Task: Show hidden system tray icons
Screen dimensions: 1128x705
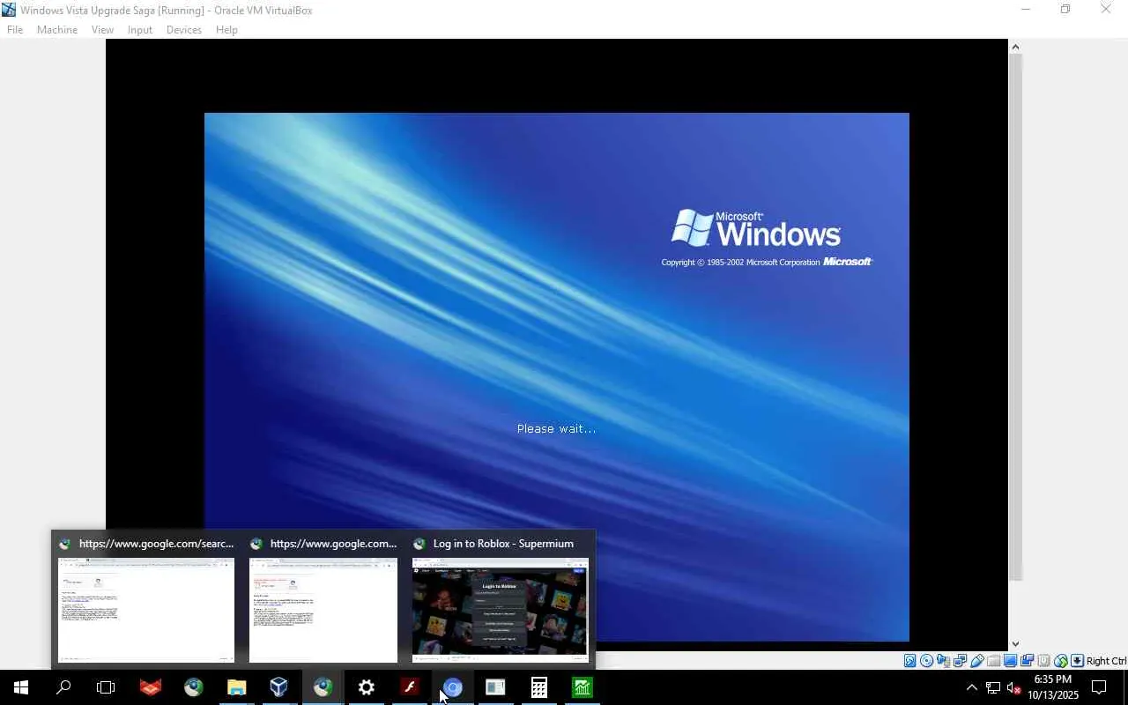Action: pos(972,687)
